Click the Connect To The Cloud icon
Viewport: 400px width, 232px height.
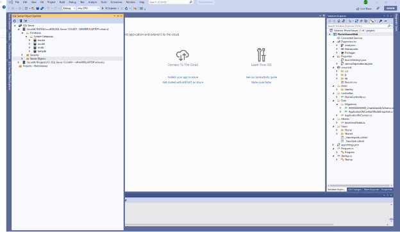[183, 55]
